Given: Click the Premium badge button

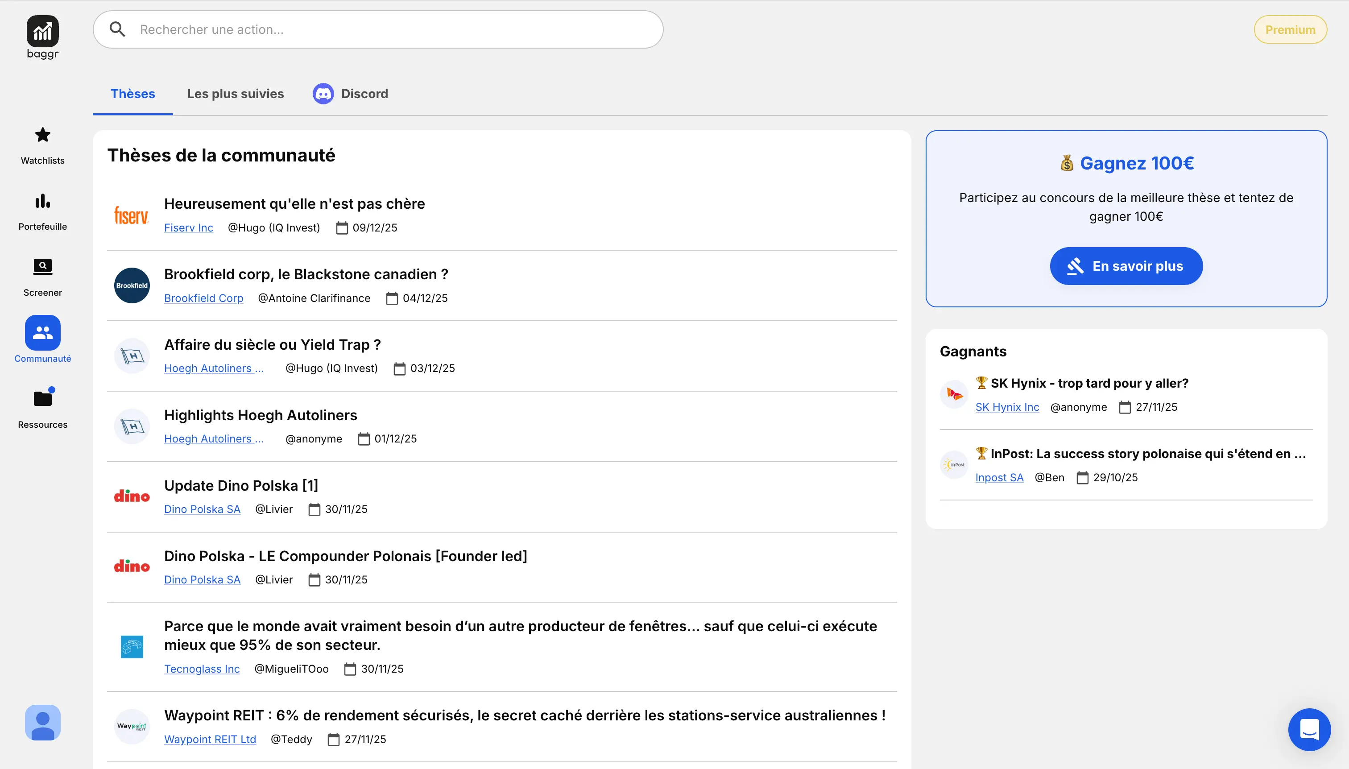Looking at the screenshot, I should [x=1290, y=29].
